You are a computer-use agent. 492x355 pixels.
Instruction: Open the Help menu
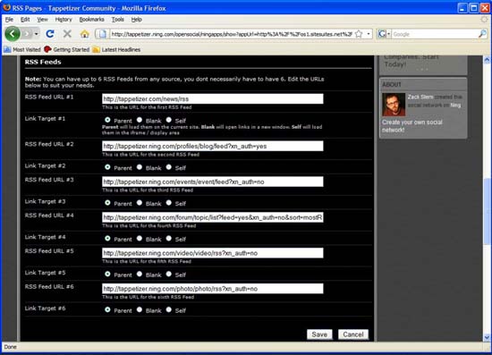click(137, 20)
